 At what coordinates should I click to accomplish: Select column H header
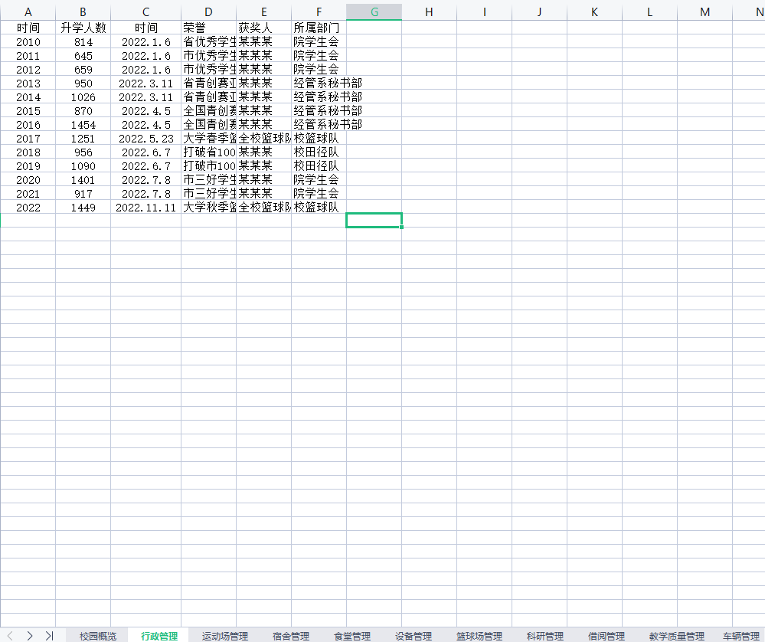429,12
